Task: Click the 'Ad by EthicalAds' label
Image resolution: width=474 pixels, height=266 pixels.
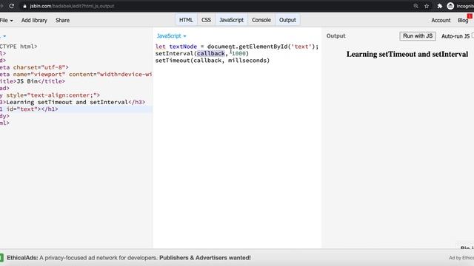Action: tap(461, 258)
